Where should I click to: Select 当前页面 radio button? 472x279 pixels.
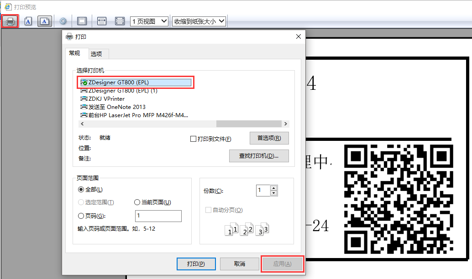[x=137, y=202]
